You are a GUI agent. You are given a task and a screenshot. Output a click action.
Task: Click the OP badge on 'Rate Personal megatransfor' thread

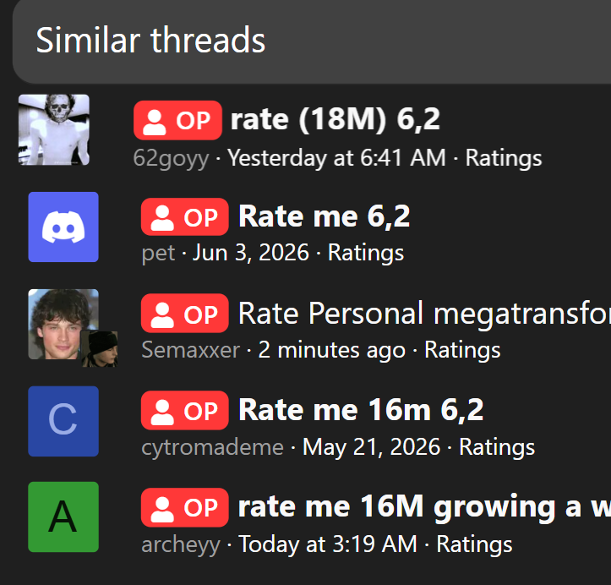point(185,314)
